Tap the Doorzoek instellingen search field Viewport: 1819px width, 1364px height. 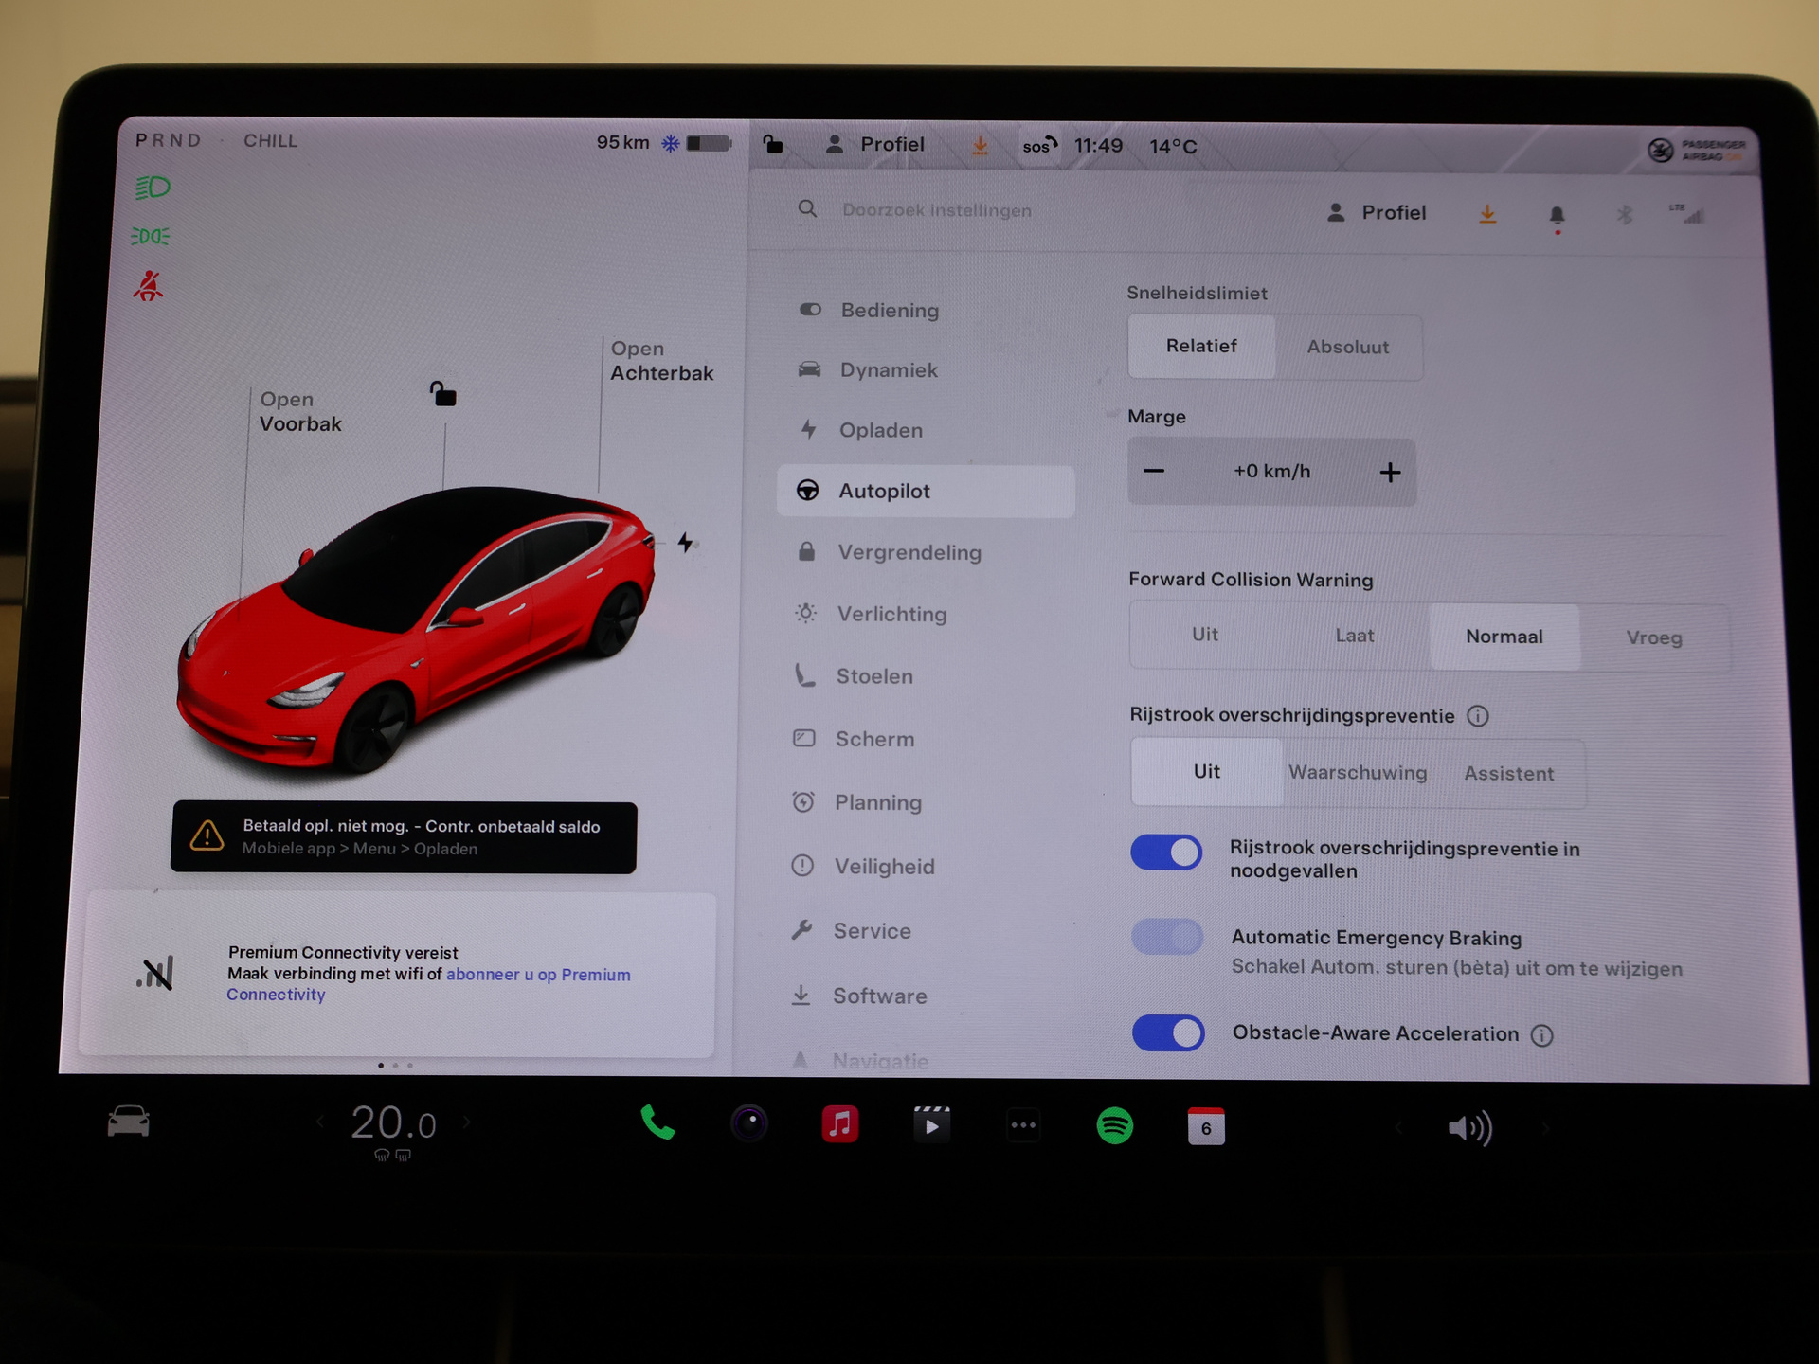[x=936, y=210]
